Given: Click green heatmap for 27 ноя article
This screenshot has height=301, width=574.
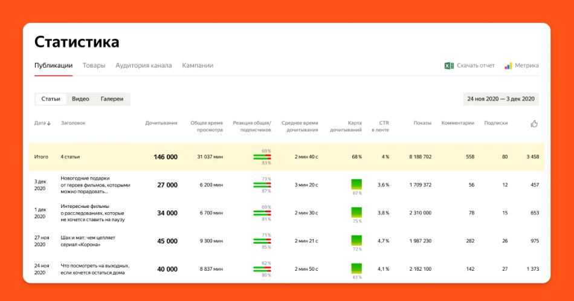Looking at the screenshot, I should [x=356, y=240].
